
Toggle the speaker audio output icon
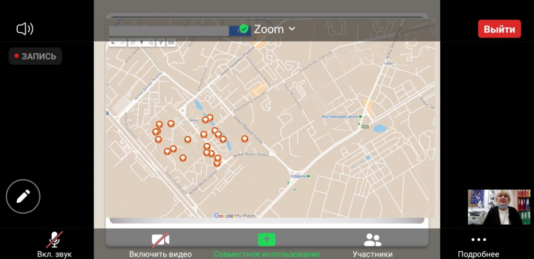(x=25, y=29)
